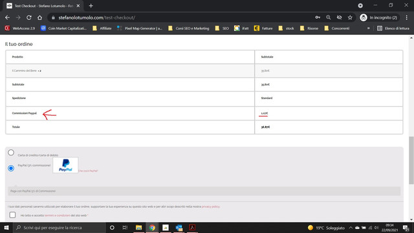414x233 pixels.
Task: Open the Coin Market Capitalizati... bookmark
Action: tap(63, 28)
